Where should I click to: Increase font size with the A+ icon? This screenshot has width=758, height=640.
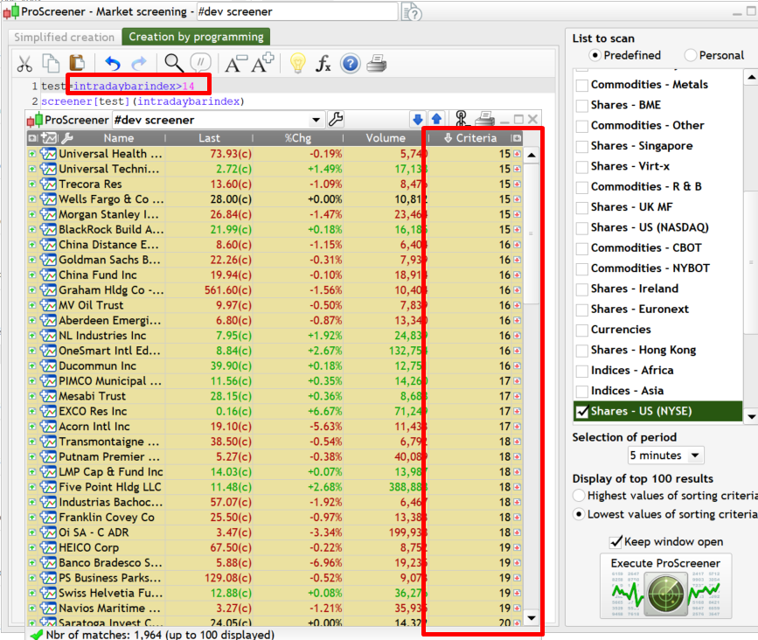[x=262, y=63]
